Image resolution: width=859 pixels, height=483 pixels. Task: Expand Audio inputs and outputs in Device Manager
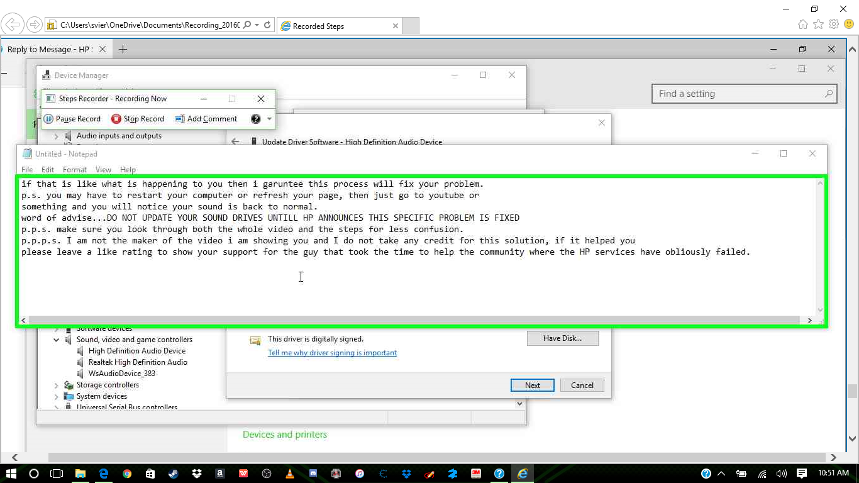click(57, 136)
